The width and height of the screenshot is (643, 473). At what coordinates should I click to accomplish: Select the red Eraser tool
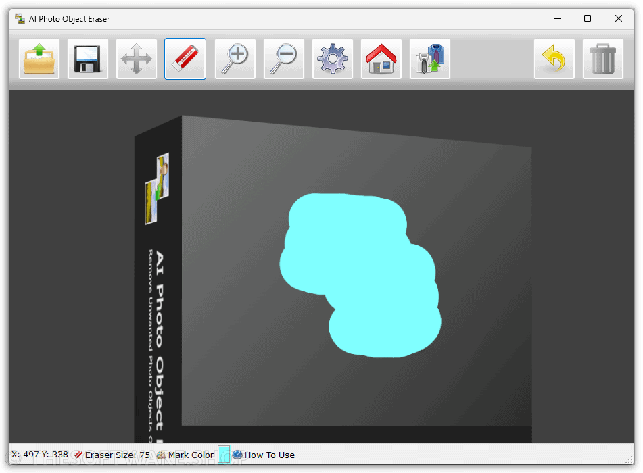pos(185,59)
